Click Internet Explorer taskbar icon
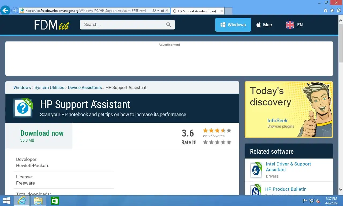The width and height of the screenshot is (343, 206). 22,201
